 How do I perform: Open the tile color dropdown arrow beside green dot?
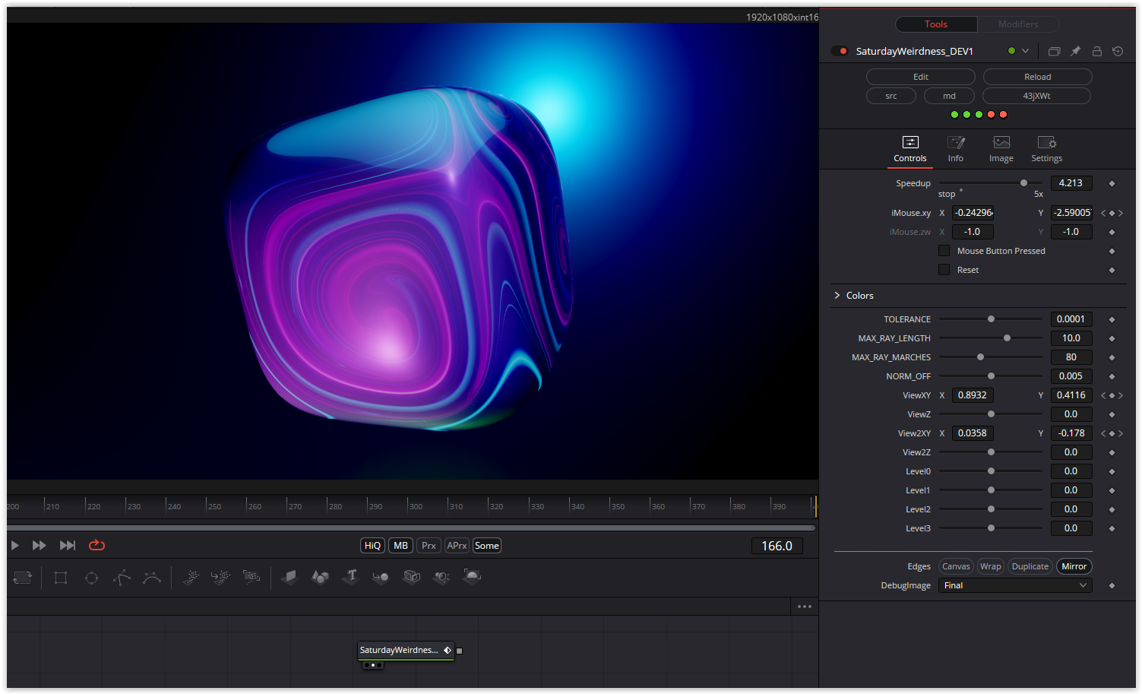(1025, 51)
